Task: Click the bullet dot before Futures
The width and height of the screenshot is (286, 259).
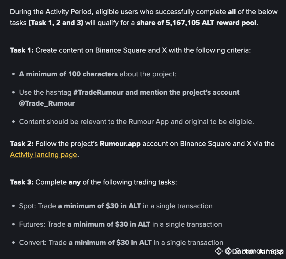Action: coord(13,224)
